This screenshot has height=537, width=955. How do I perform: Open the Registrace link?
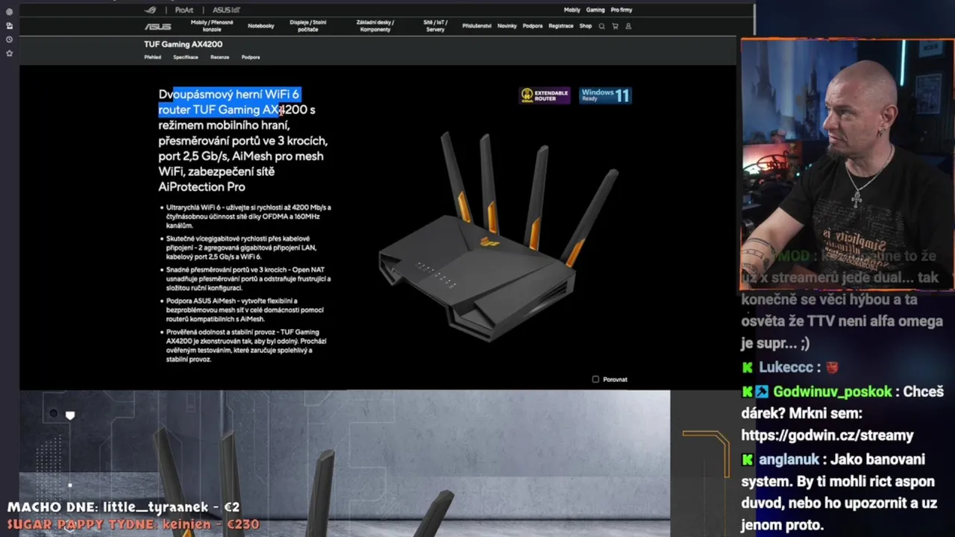(561, 26)
